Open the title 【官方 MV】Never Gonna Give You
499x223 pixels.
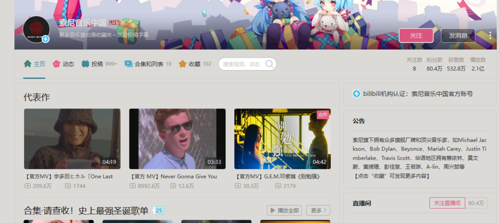point(173,176)
